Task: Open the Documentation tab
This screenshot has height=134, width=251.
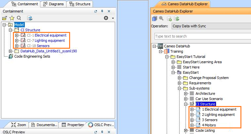Action: (x=44, y=125)
